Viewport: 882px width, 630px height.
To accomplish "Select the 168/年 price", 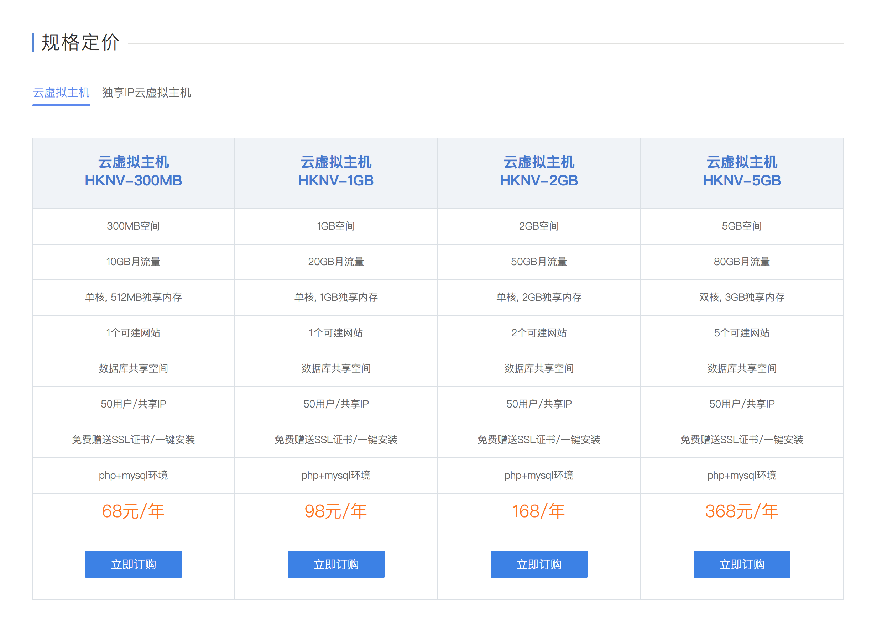I will tap(539, 511).
